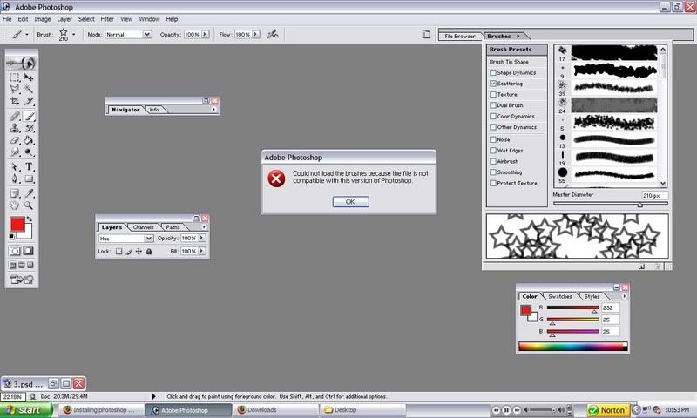697x418 pixels.
Task: Enable the Wet Edges checkbox
Action: coord(493,150)
